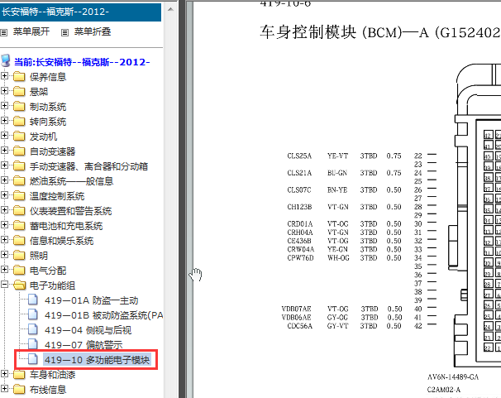Click the 照明 folder icon
Image resolution: width=501 pixels, height=398 pixels.
(x=19, y=255)
